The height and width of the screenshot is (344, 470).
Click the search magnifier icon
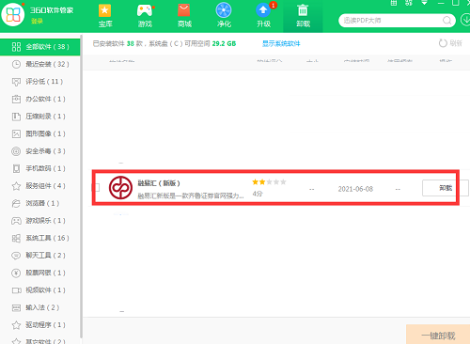[x=447, y=21]
